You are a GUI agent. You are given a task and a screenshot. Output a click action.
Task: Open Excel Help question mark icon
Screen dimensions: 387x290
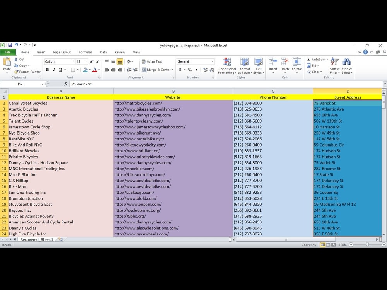click(365, 52)
